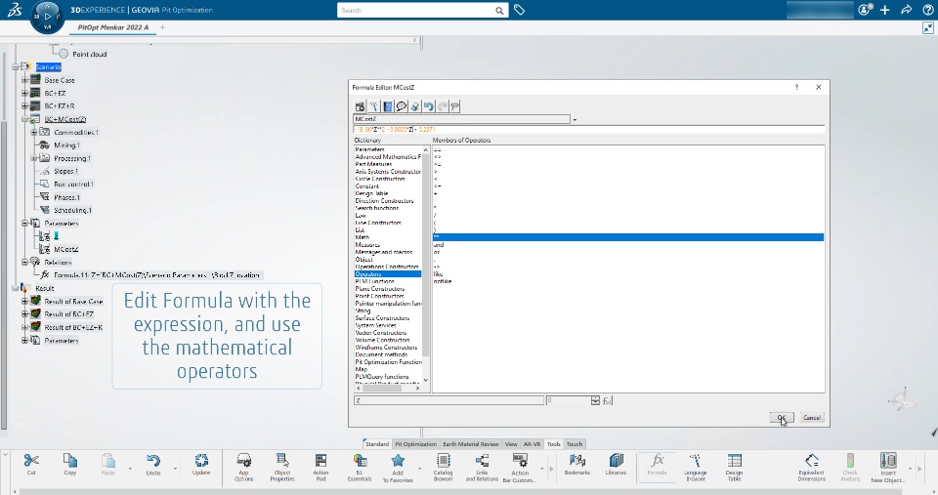Click Cancel in Formula Editor

[x=812, y=417]
